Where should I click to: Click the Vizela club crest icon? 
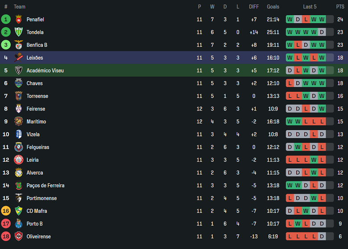click(19, 134)
